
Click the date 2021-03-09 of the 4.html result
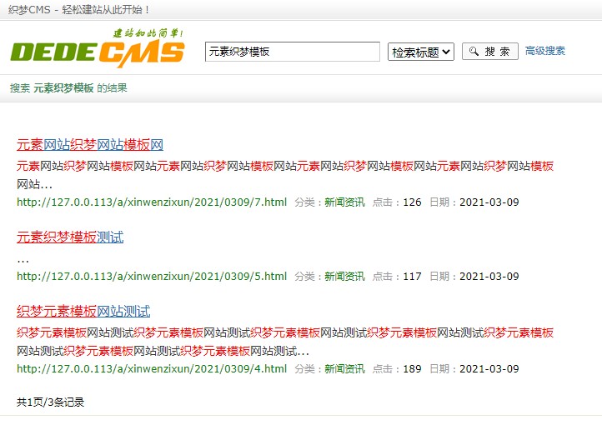(x=489, y=368)
